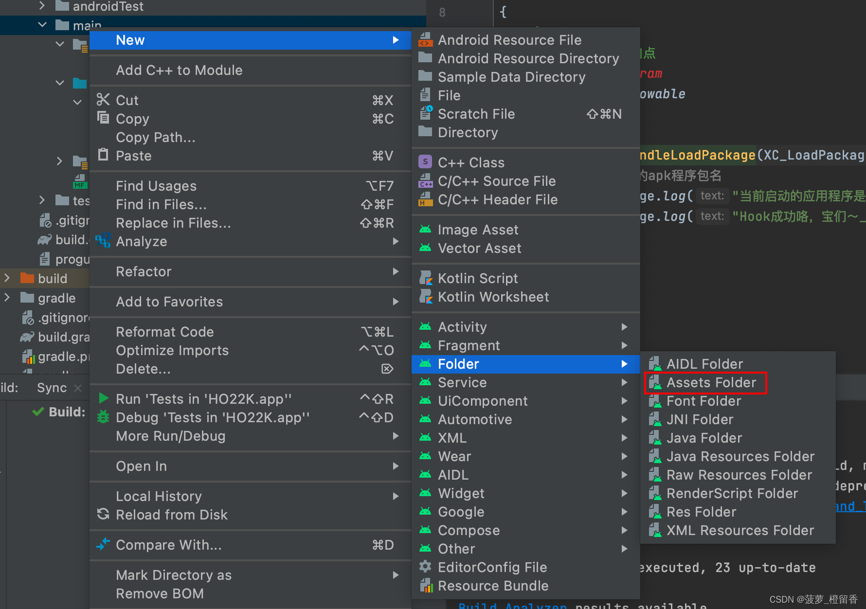
Task: Expand the orange build folder in tree
Action: [7, 278]
